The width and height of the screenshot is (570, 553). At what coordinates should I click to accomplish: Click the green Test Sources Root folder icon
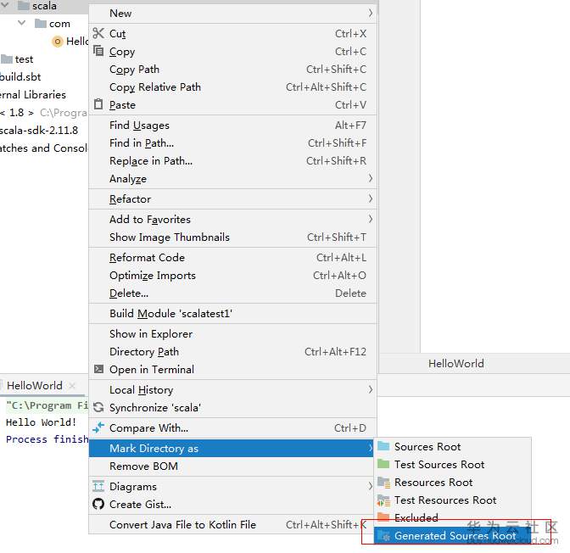[x=383, y=464]
